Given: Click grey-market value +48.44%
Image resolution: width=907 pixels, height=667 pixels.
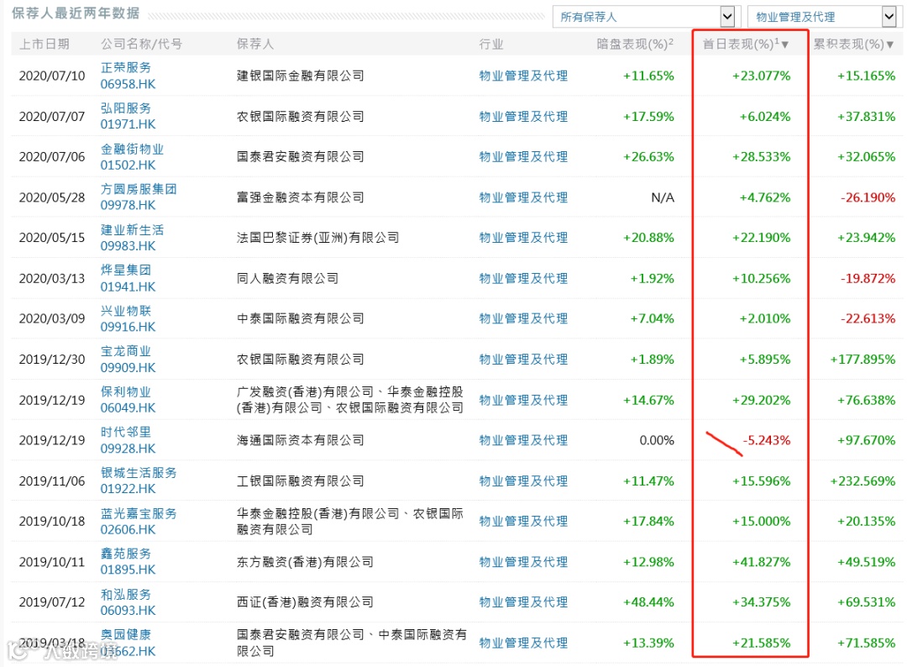Looking at the screenshot, I should (x=647, y=602).
